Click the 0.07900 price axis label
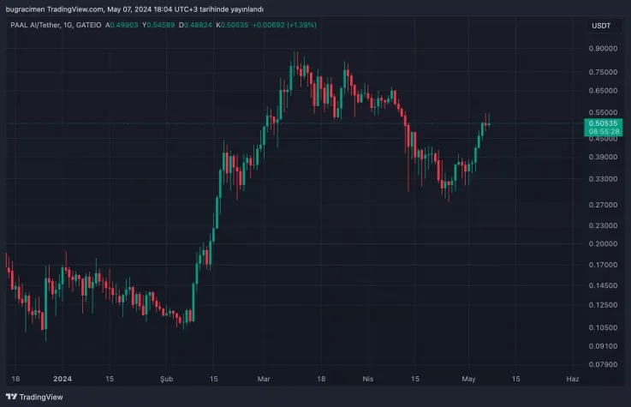631x407 pixels. point(601,365)
